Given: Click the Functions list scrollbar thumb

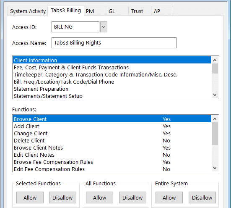Looking at the screenshot, I should 215,134.
